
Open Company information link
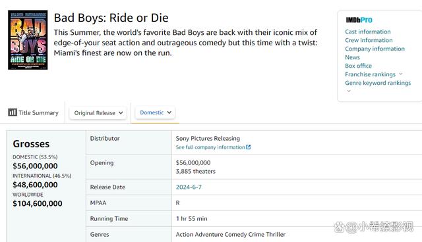coord(375,49)
